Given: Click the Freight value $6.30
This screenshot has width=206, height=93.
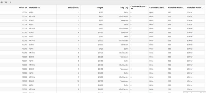Looking at the screenshot, I should pos(101,21).
